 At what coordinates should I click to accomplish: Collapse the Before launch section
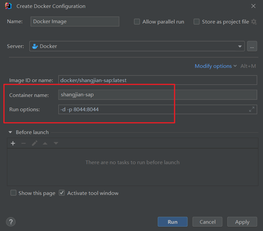click(x=11, y=132)
